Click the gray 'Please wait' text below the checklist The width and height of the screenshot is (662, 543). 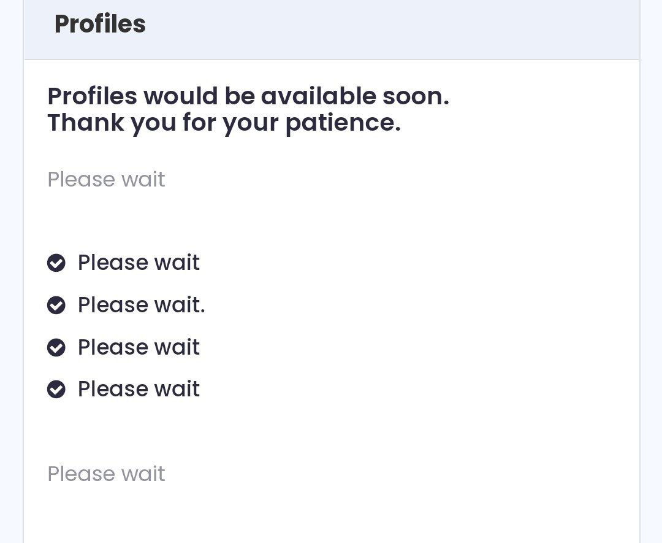click(106, 474)
